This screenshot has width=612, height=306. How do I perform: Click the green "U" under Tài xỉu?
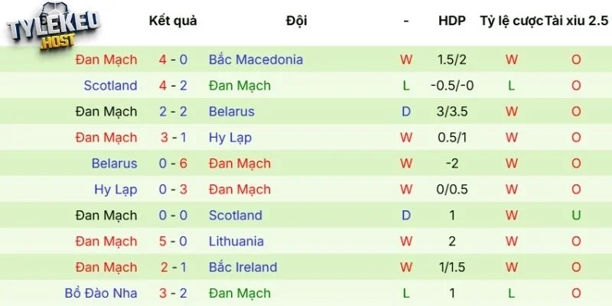[x=576, y=216]
